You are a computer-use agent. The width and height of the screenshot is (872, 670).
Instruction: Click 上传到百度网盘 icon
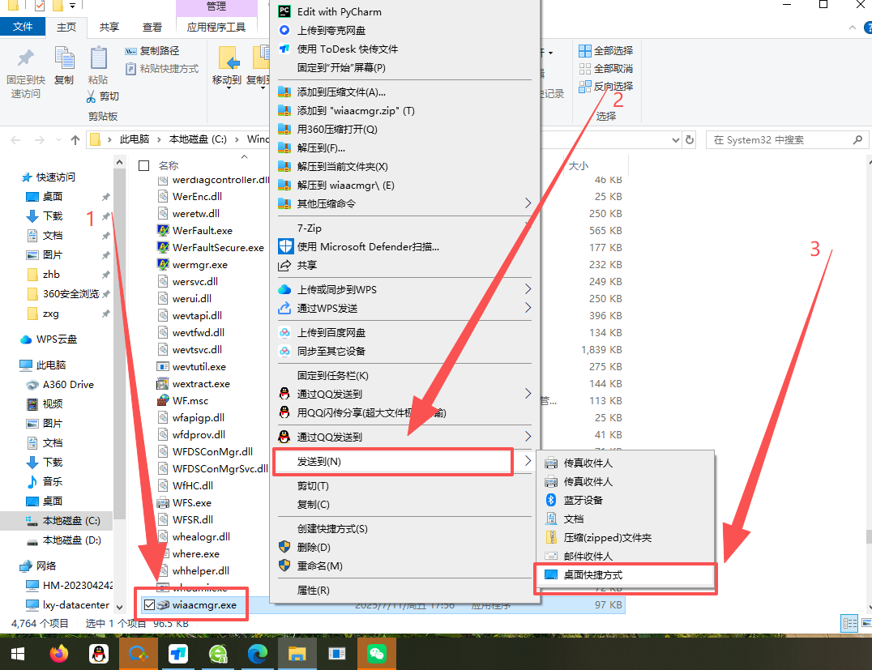pos(284,332)
